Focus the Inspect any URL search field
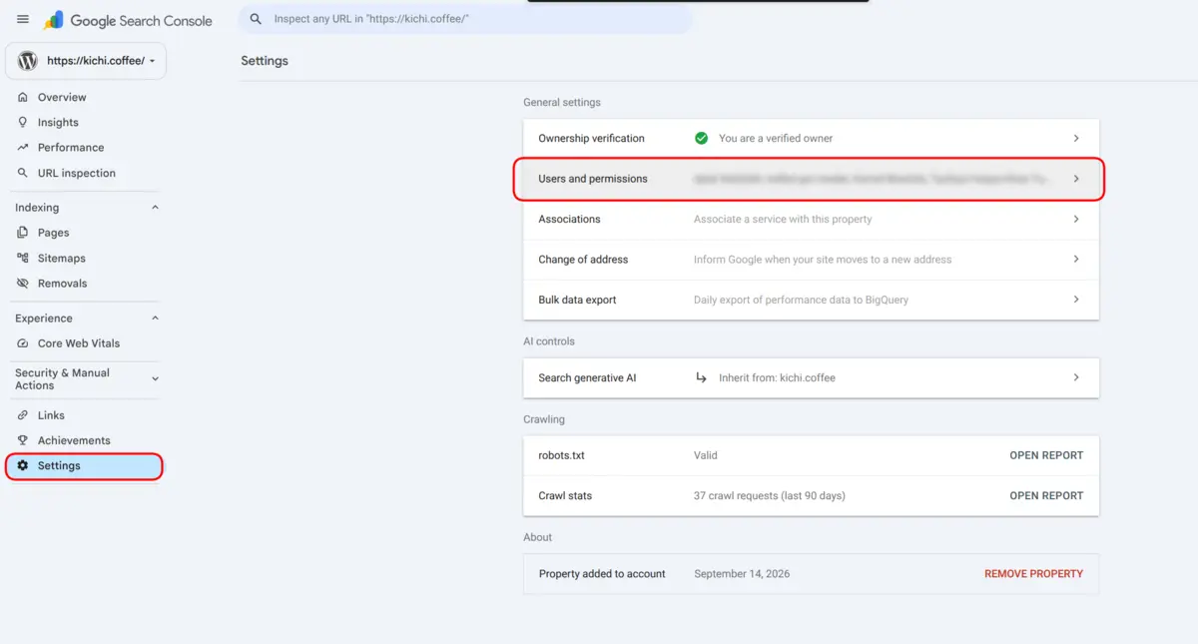 (x=465, y=19)
